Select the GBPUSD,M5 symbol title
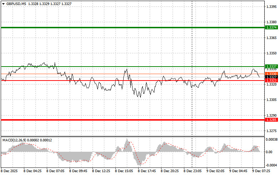This screenshot has width=279, height=175. [x=16, y=4]
